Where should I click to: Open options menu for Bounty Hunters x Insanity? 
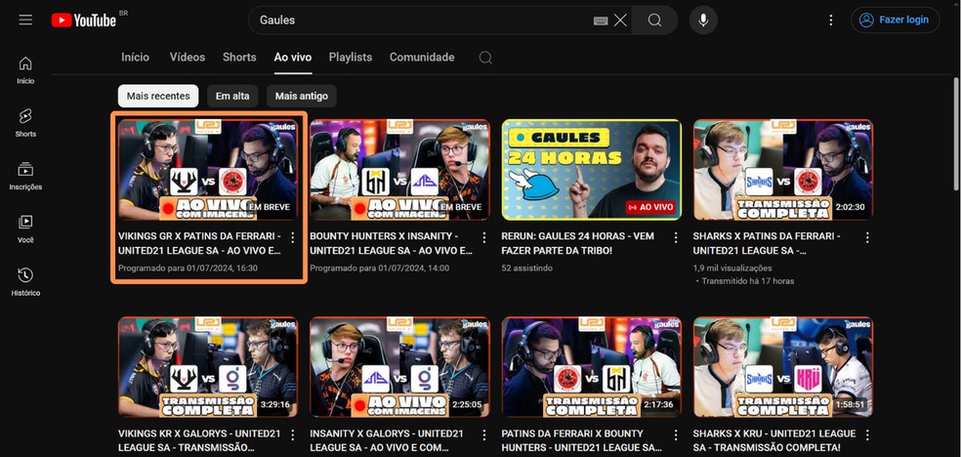[x=484, y=237]
